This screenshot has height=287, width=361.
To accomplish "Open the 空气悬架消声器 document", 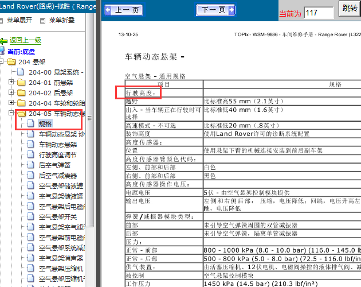I will pyautogui.click(x=61, y=258).
